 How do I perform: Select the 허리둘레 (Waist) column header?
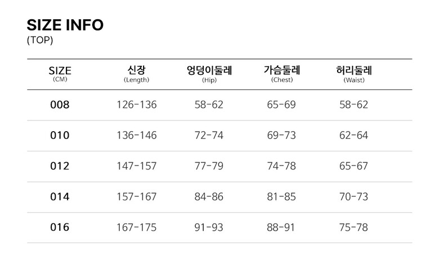tap(354, 74)
